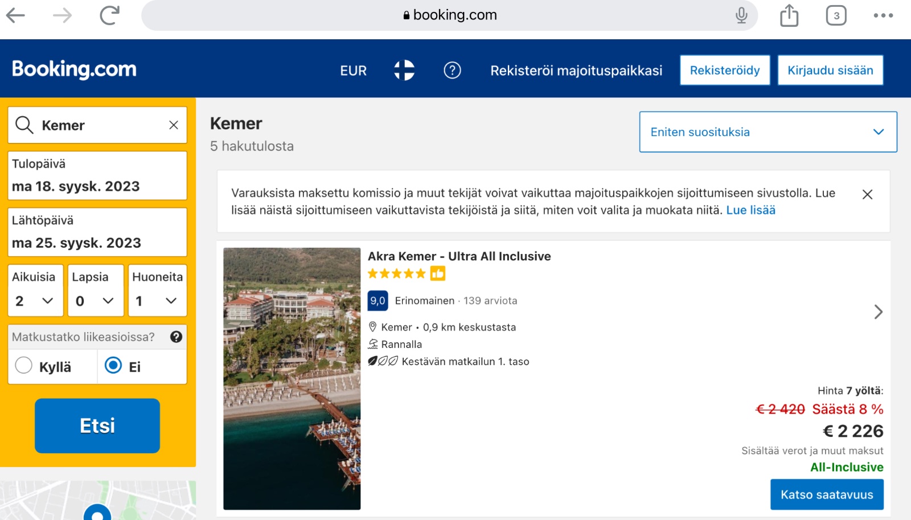The width and height of the screenshot is (911, 520).
Task: Open the help question mark icon
Action: point(452,70)
